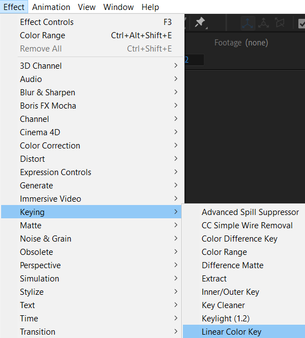Select the Puppet Pin tool
This screenshot has width=305, height=338.
[200, 22]
